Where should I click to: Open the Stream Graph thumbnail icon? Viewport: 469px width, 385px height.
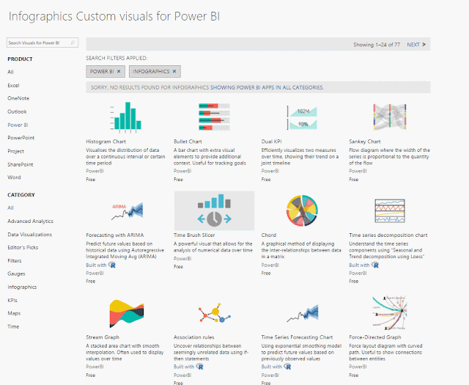tap(127, 313)
